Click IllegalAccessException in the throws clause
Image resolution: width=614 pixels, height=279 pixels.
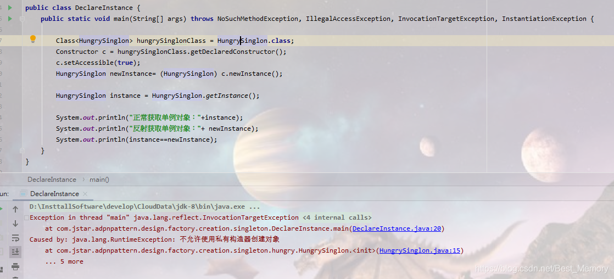coord(348,19)
